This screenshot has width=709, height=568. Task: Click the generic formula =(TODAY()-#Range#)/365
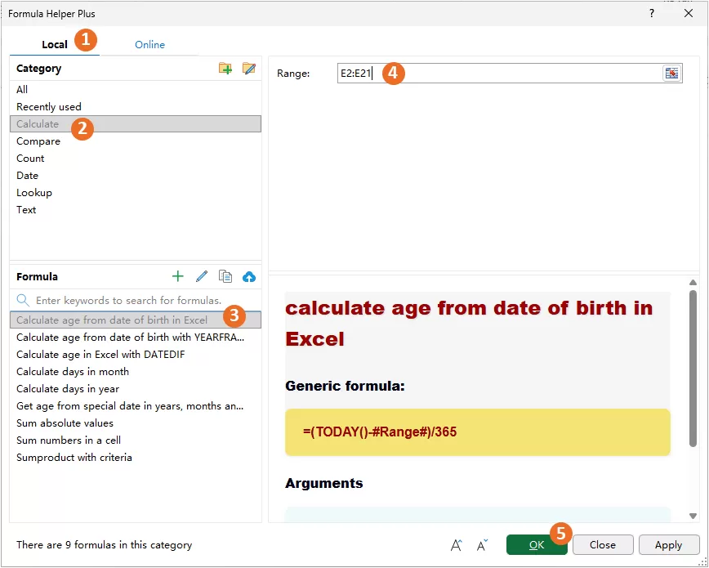pos(380,432)
